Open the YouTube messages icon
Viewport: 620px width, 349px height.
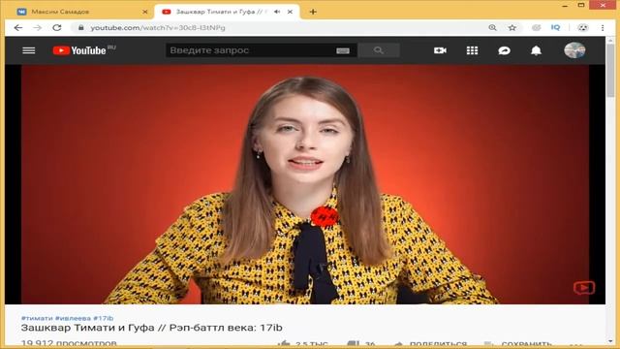click(504, 50)
